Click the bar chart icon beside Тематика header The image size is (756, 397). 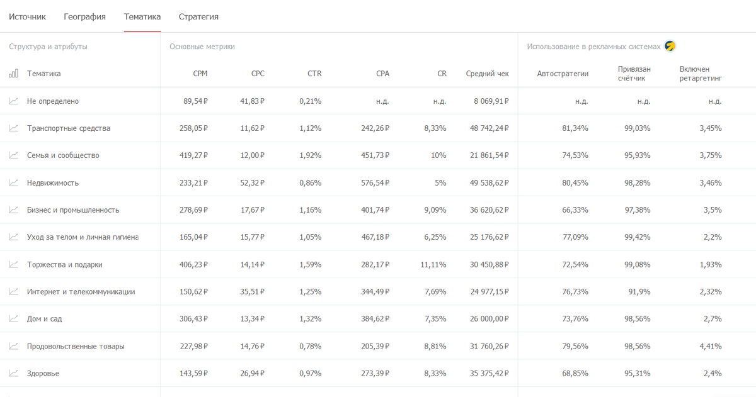tap(13, 74)
